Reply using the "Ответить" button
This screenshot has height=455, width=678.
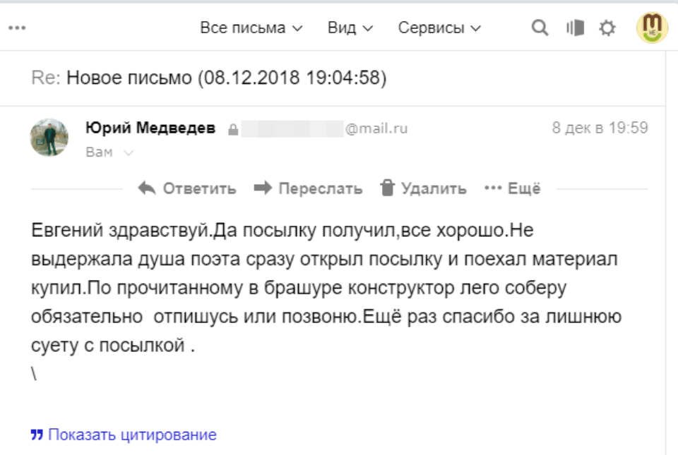pos(187,188)
